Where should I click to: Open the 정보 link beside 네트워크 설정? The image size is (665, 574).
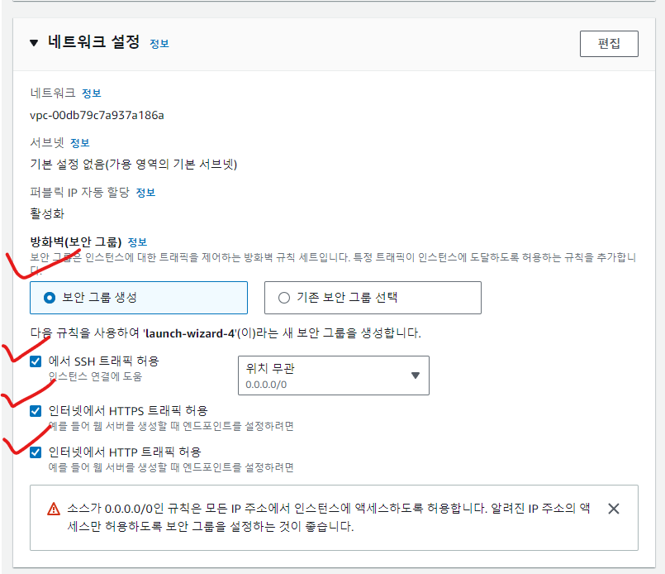159,44
